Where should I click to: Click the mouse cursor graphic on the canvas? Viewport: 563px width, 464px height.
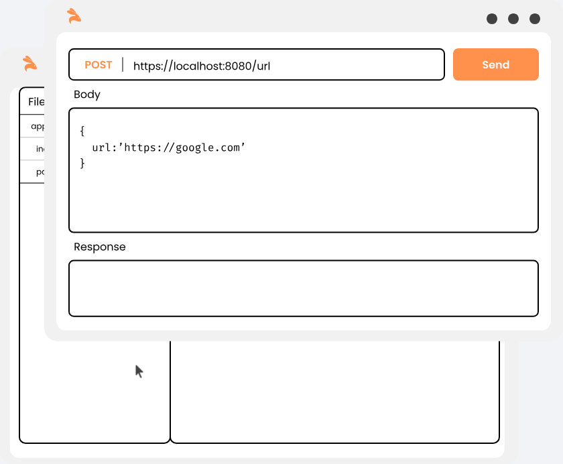(139, 371)
